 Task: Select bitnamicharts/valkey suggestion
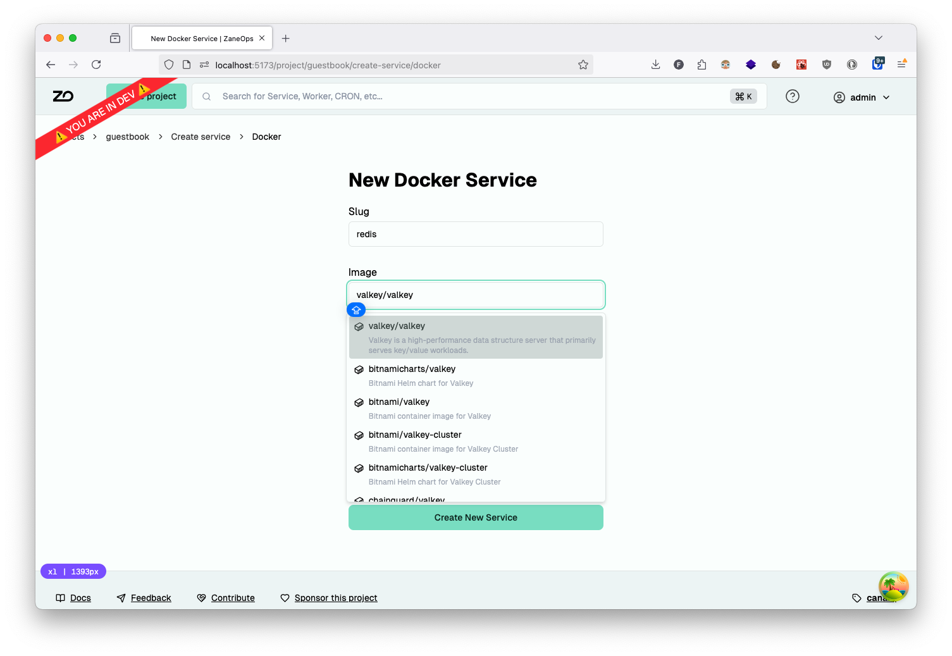[476, 375]
